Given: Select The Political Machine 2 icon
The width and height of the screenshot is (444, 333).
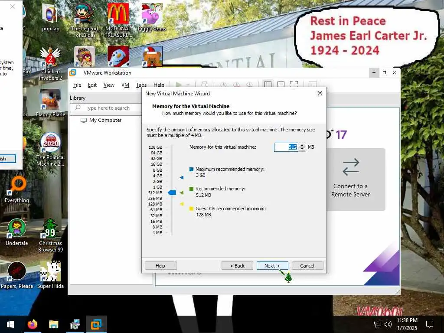Looking at the screenshot, I should click(x=50, y=150).
